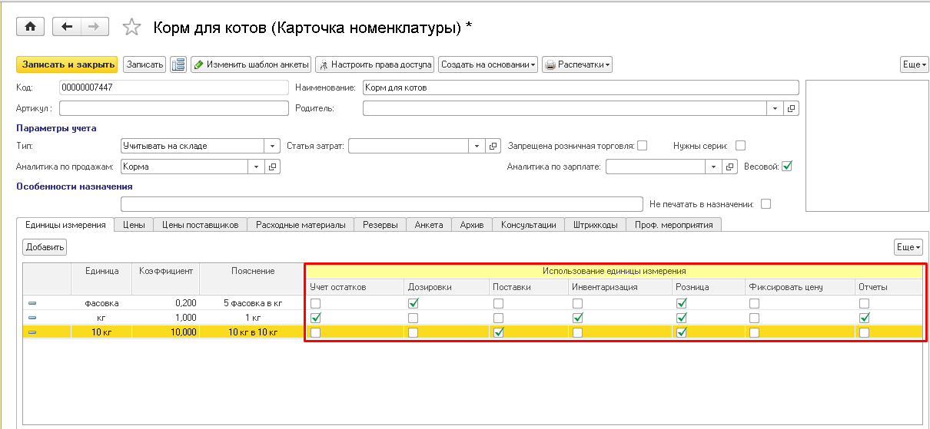Open the Родитель field selection icon

pos(791,108)
